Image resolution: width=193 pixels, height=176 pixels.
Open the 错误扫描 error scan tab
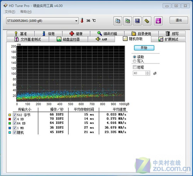tap(107, 34)
